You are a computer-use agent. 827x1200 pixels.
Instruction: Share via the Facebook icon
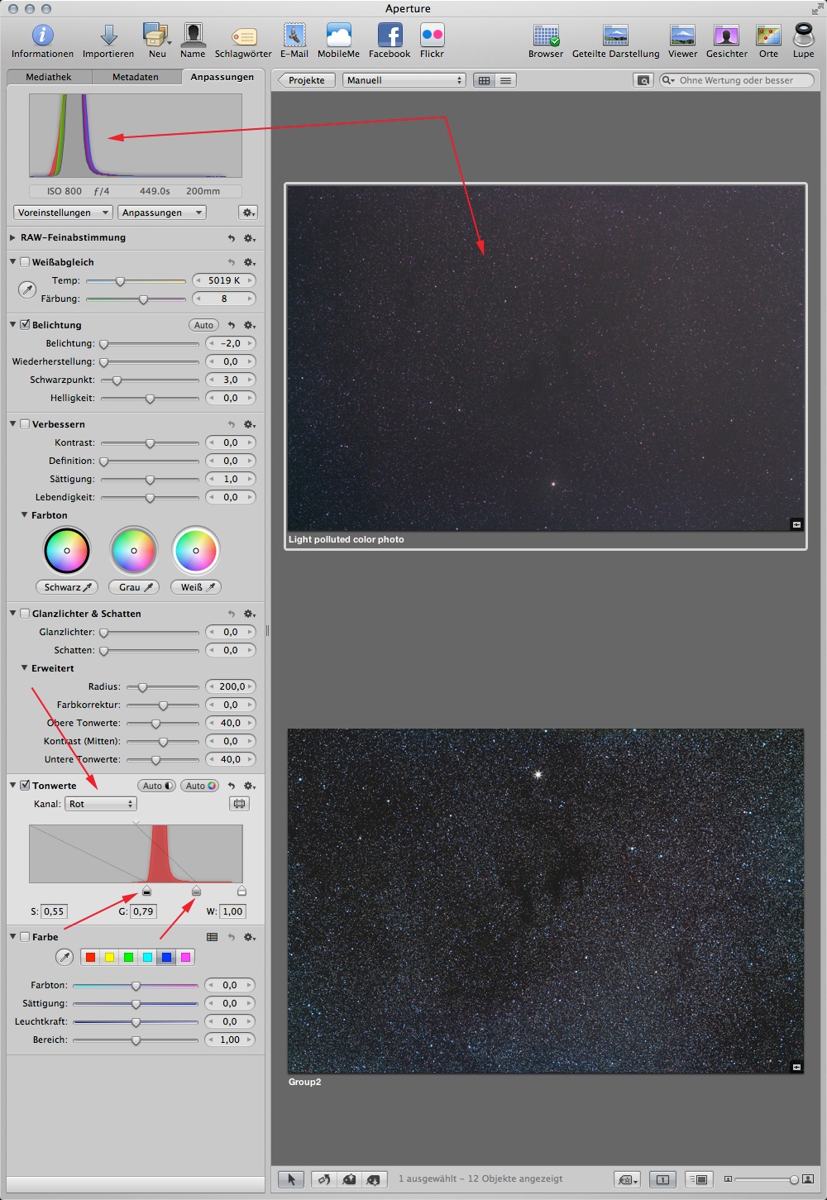click(390, 35)
